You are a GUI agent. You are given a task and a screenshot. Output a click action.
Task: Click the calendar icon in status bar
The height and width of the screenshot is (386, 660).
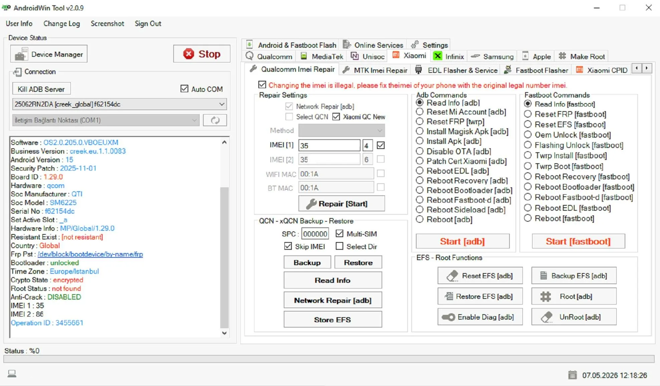tap(573, 375)
